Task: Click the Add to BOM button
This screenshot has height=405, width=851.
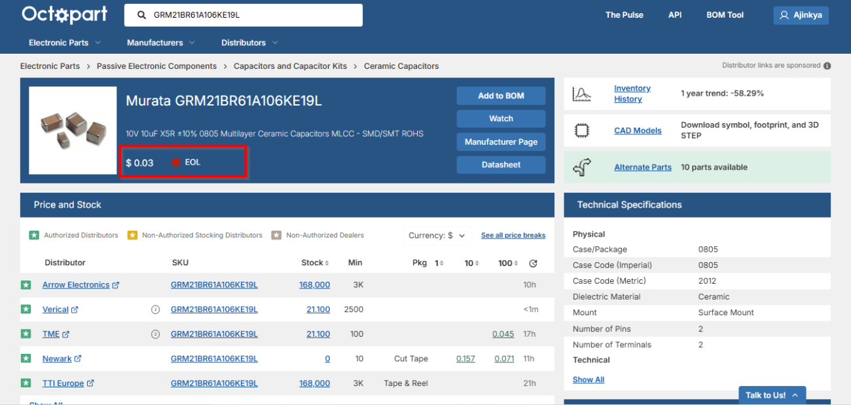Action: [x=501, y=96]
